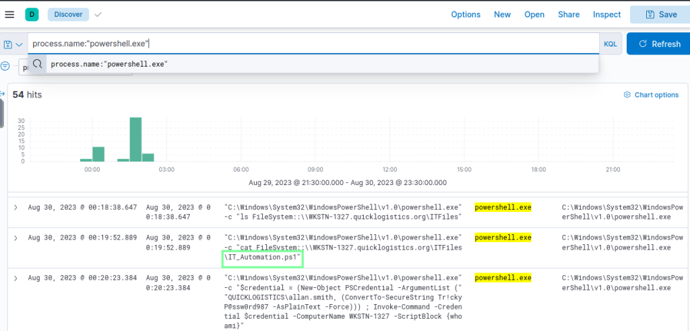Image resolution: width=690 pixels, height=331 pixels.
Task: Click the green D space avatar
Action: tap(32, 14)
